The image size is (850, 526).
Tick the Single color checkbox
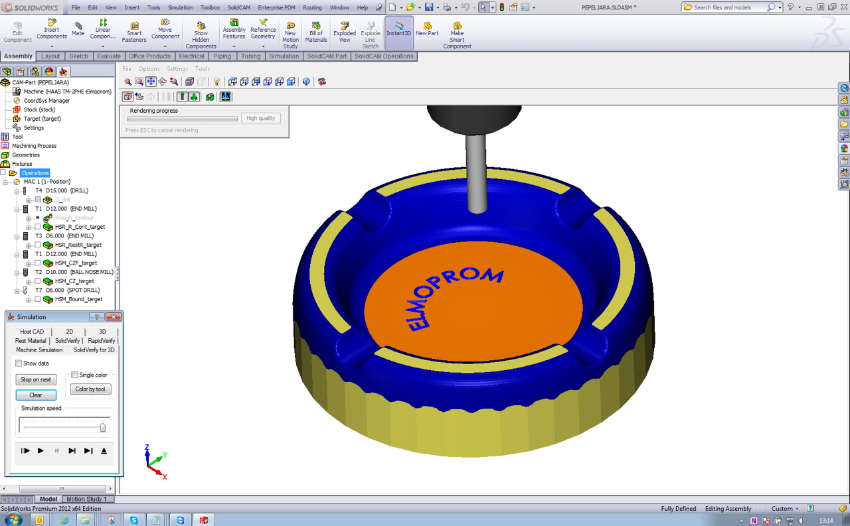coord(74,375)
